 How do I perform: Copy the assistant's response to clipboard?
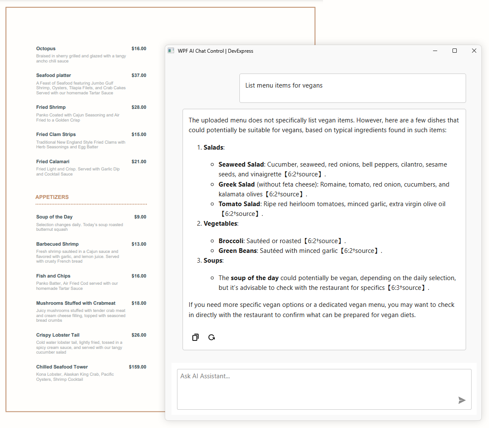(x=195, y=337)
